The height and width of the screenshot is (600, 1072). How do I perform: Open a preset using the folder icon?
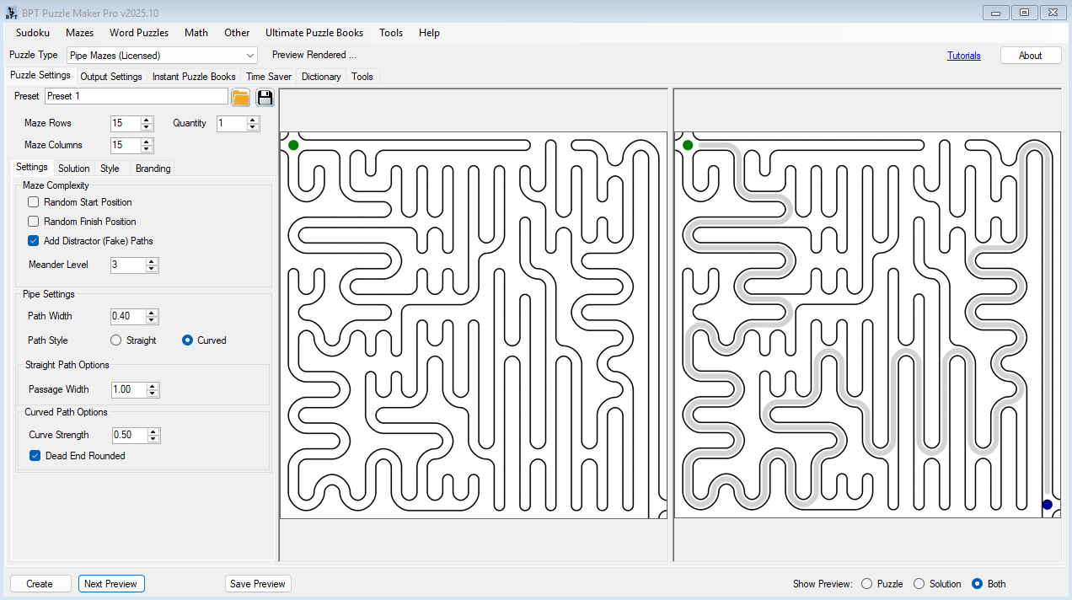pos(240,96)
